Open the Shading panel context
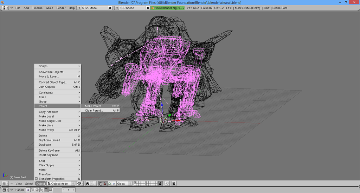Image resolution: width=360 pixels, height=193 pixels. pyautogui.click(x=37, y=190)
